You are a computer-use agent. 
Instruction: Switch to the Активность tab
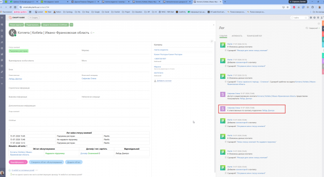coord(237,36)
